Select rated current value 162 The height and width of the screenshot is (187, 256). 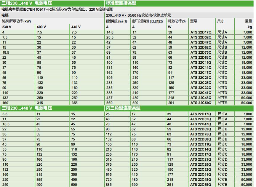pyautogui.click(x=109, y=73)
